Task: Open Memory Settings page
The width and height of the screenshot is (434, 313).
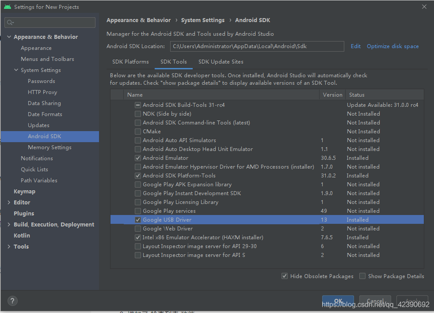Action: (x=49, y=147)
